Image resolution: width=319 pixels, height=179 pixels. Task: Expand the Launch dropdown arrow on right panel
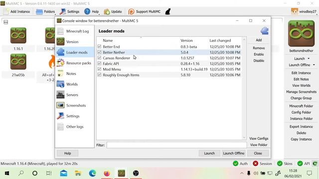coord(309,59)
